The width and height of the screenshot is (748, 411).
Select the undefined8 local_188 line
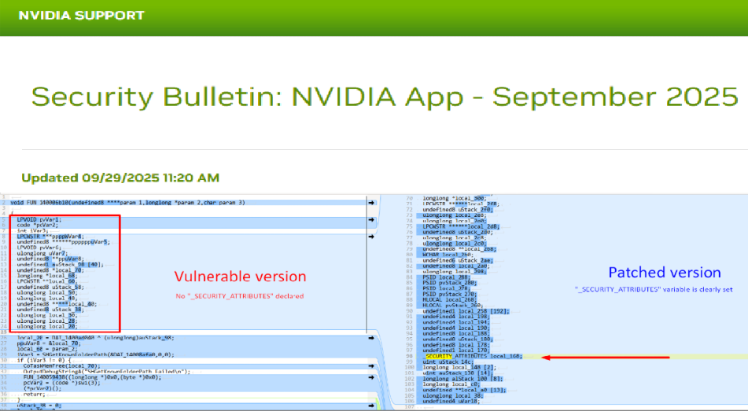[x=455, y=333]
